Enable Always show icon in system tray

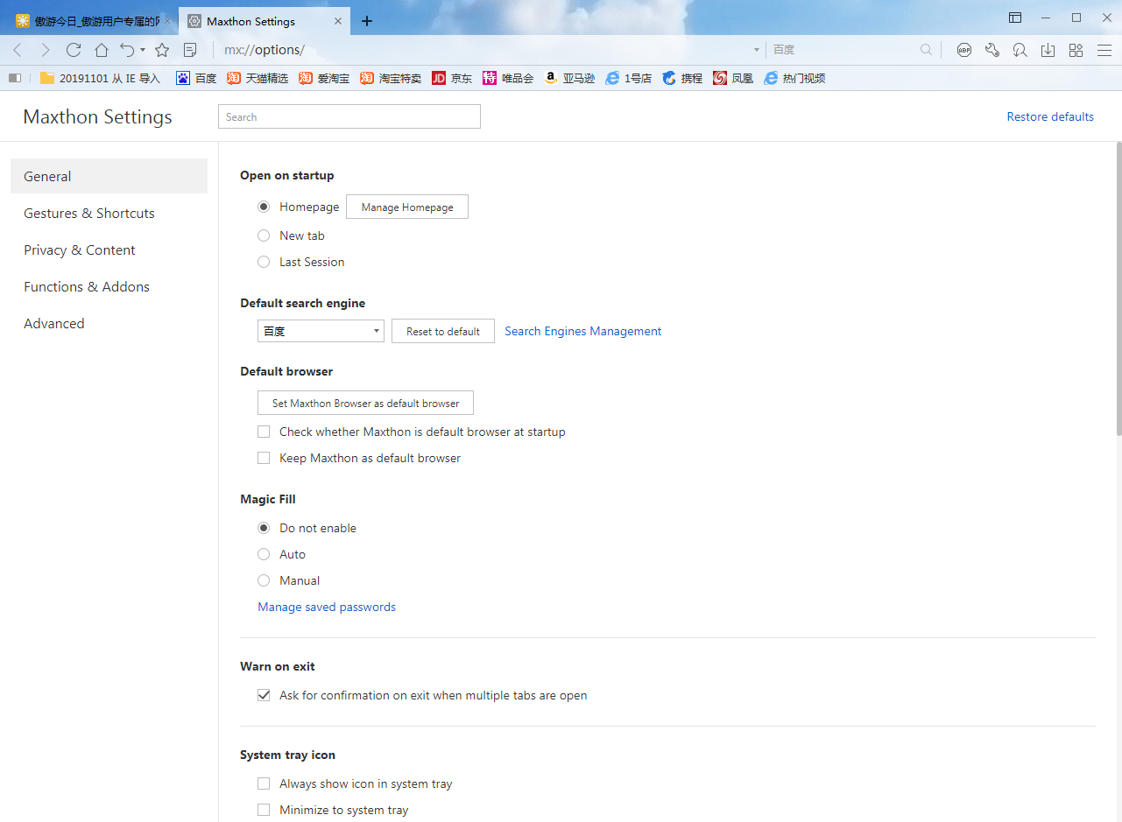[x=264, y=783]
